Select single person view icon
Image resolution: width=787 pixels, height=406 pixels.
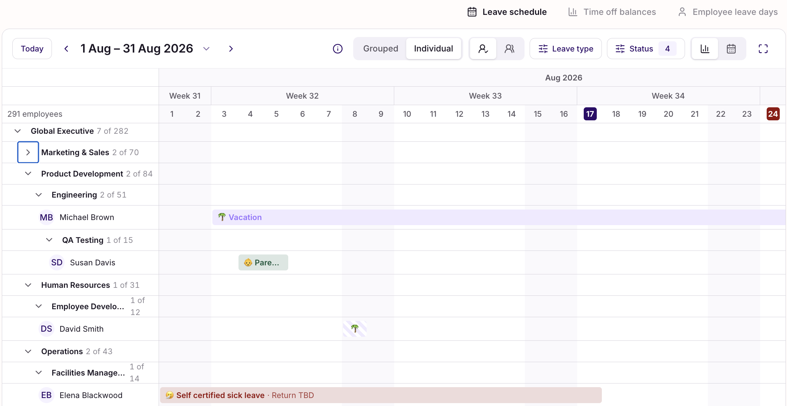(x=483, y=49)
